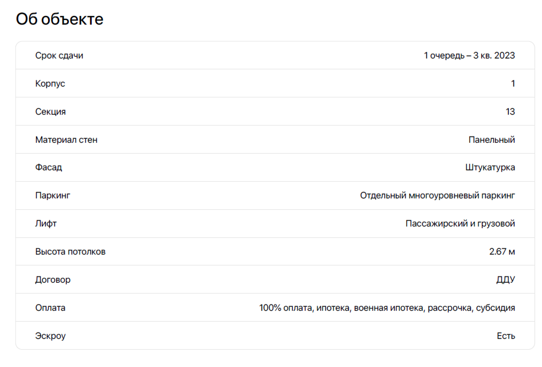
Task: Click the "Корпус" row label
Action: tap(50, 84)
